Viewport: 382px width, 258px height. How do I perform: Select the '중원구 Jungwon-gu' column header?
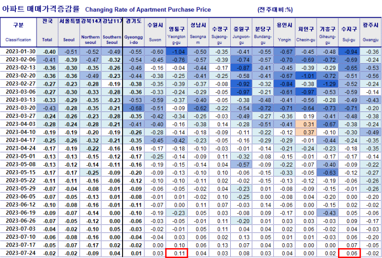pyautogui.click(x=241, y=32)
